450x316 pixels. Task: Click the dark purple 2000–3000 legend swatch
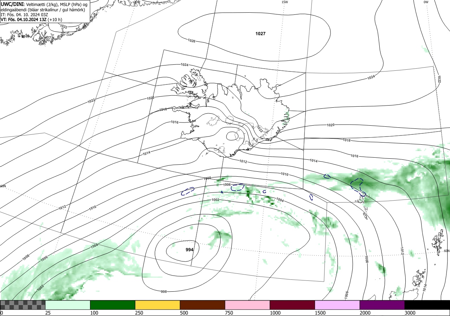click(x=382, y=305)
